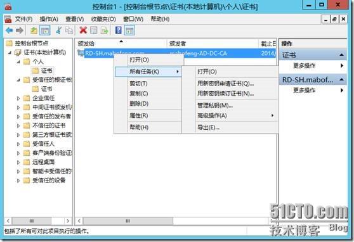Viewport: 354px width, 242px height.
Task: Click the MMC icon in the title bar
Action: (x=8, y=7)
